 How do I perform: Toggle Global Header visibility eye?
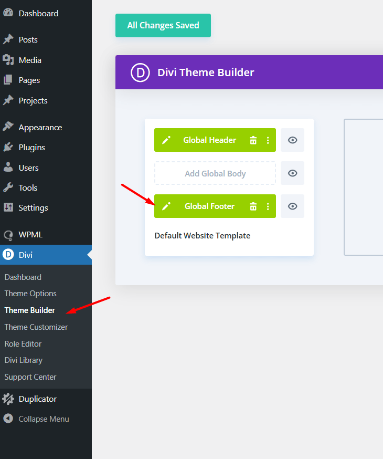tap(292, 140)
